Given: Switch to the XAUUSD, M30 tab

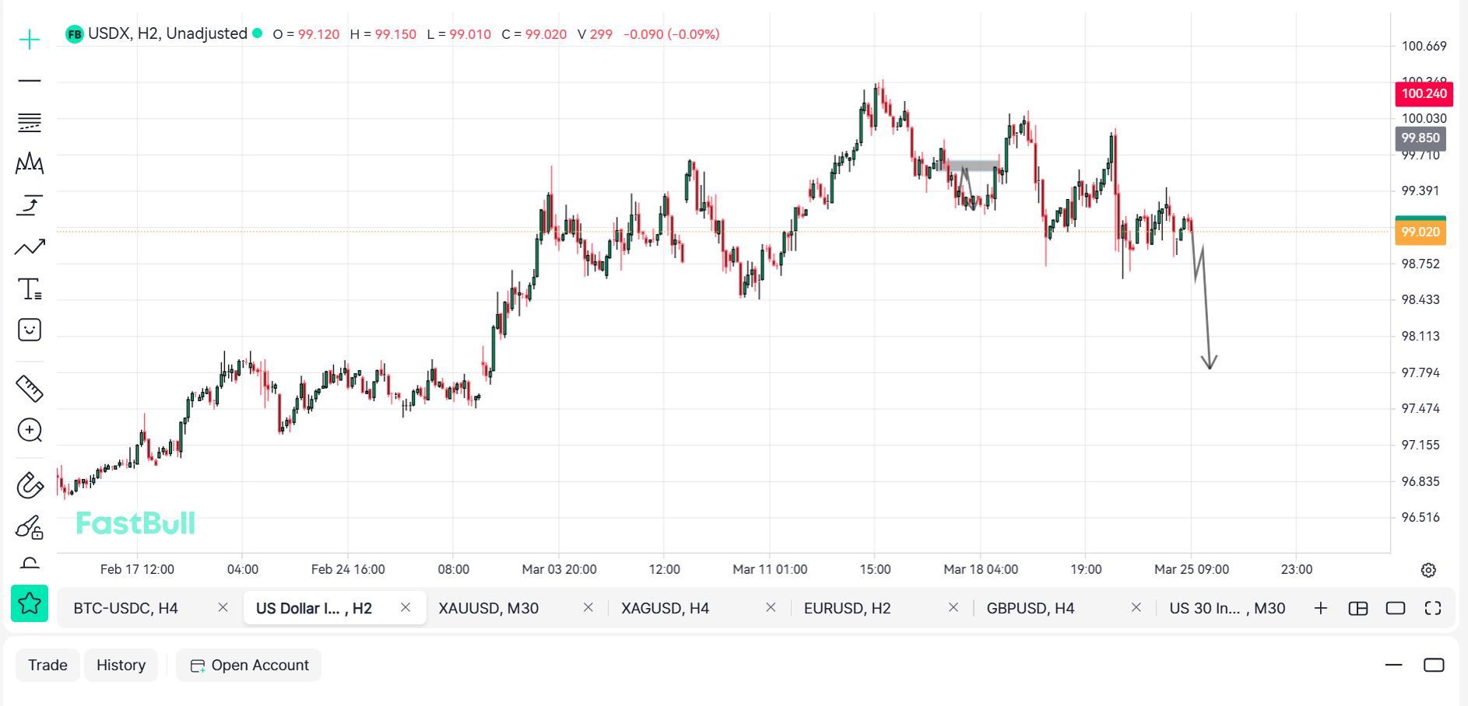Looking at the screenshot, I should coord(488,608).
